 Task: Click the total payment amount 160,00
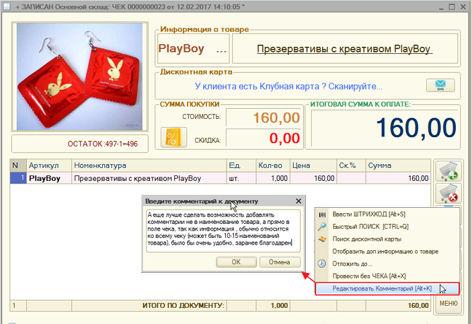pos(384,128)
